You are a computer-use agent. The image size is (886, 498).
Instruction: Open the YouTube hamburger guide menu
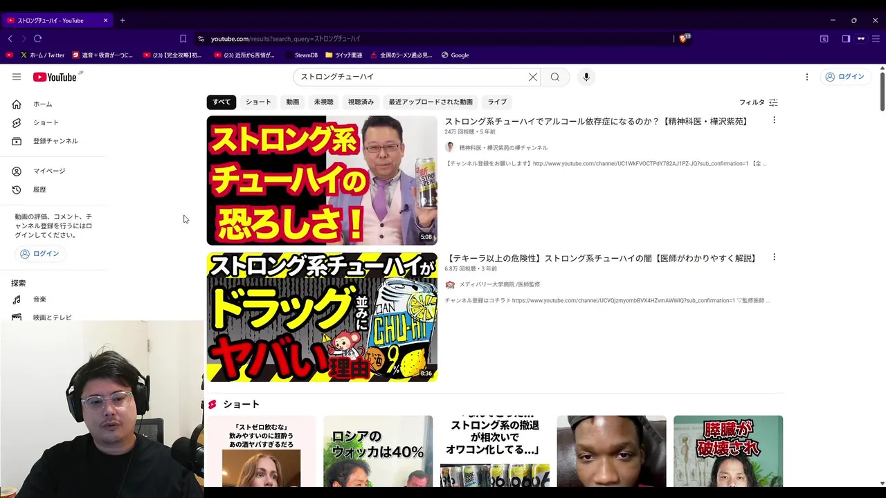(17, 77)
